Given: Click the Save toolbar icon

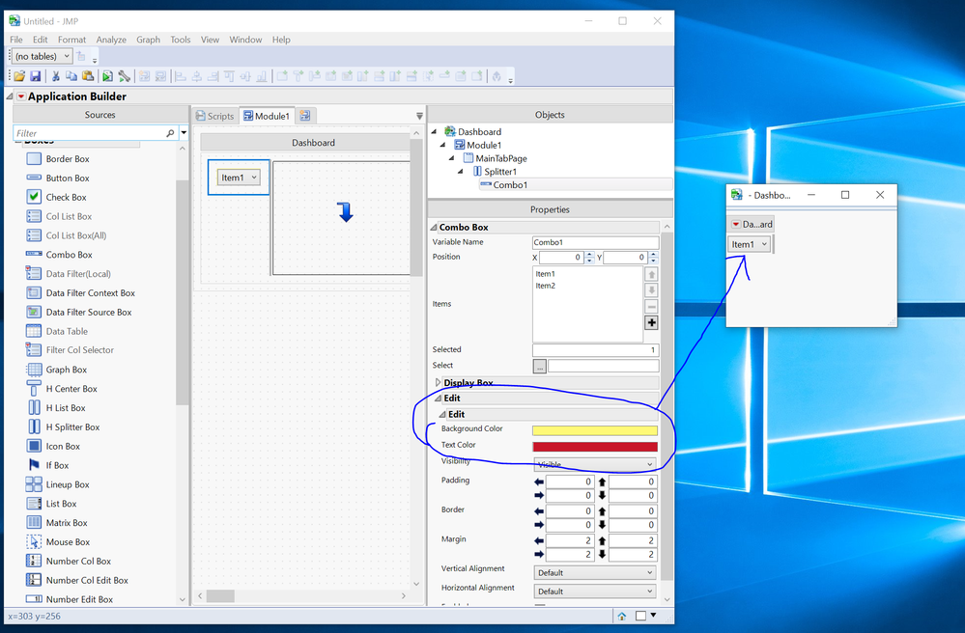Looking at the screenshot, I should 36,76.
